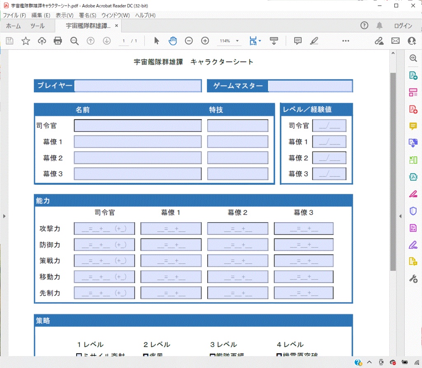Add a sticky note comment

[298, 41]
